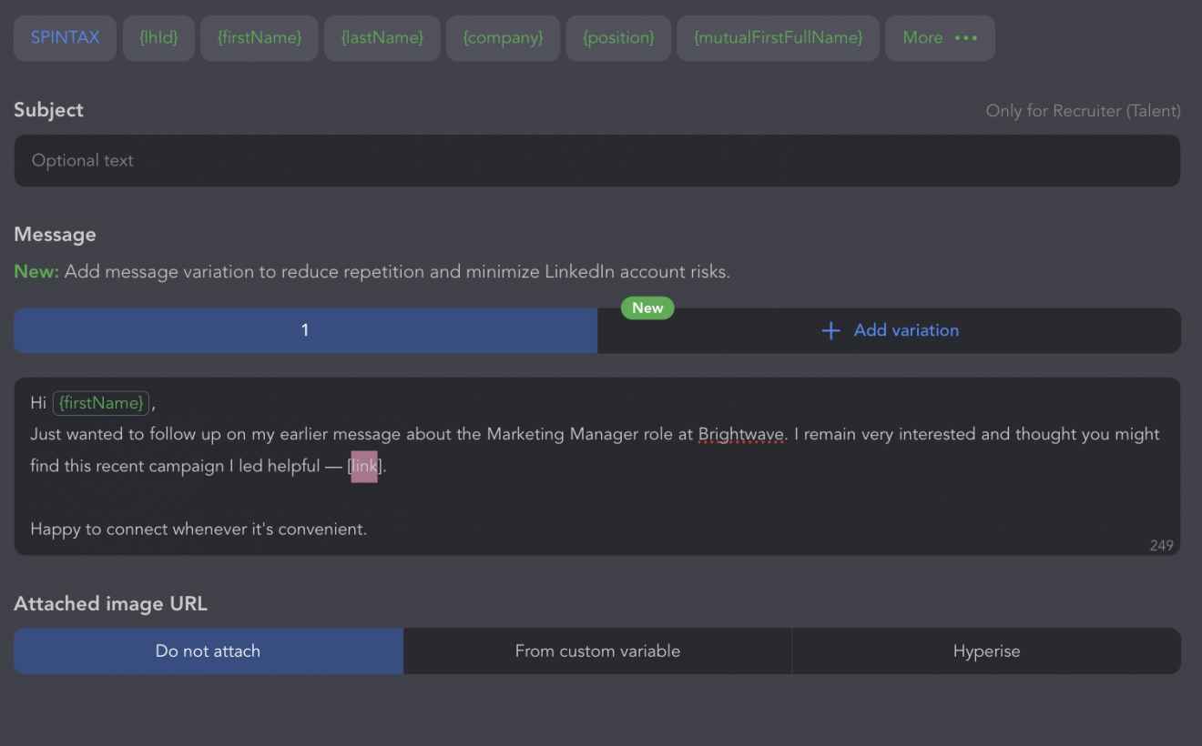
Task: Focus the Subject optional text field
Action: point(596,161)
